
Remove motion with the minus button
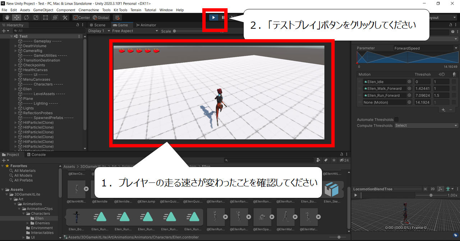pos(451,110)
